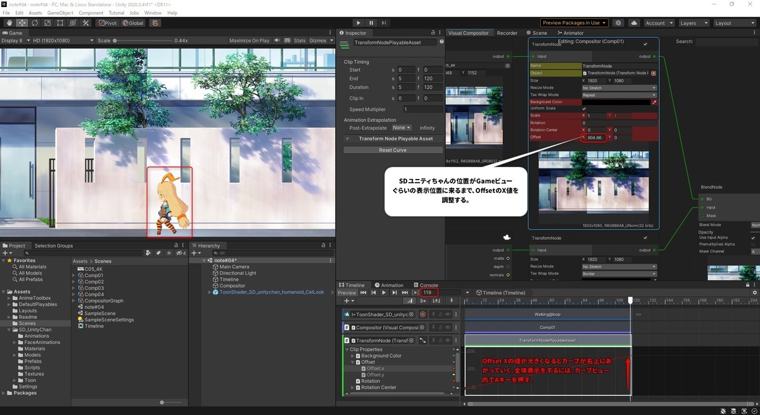
Task: Collapse SD_UnityChan folder
Action: (9, 330)
